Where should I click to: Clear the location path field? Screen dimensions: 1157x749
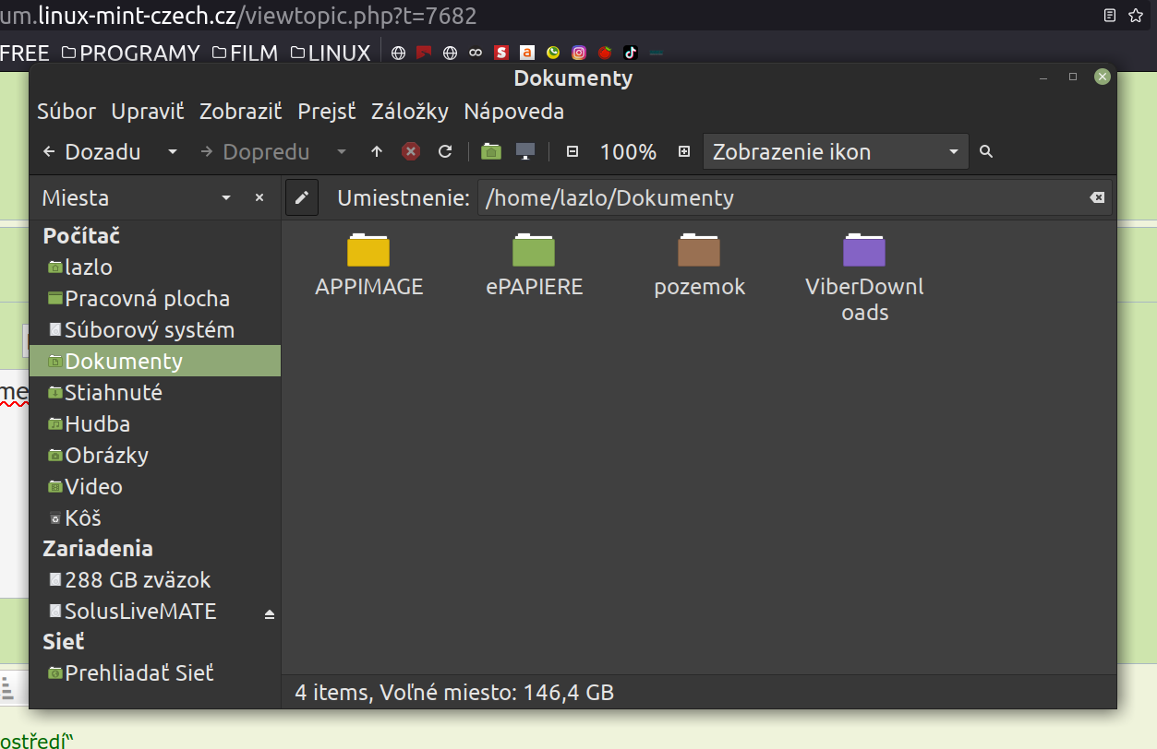[1096, 198]
